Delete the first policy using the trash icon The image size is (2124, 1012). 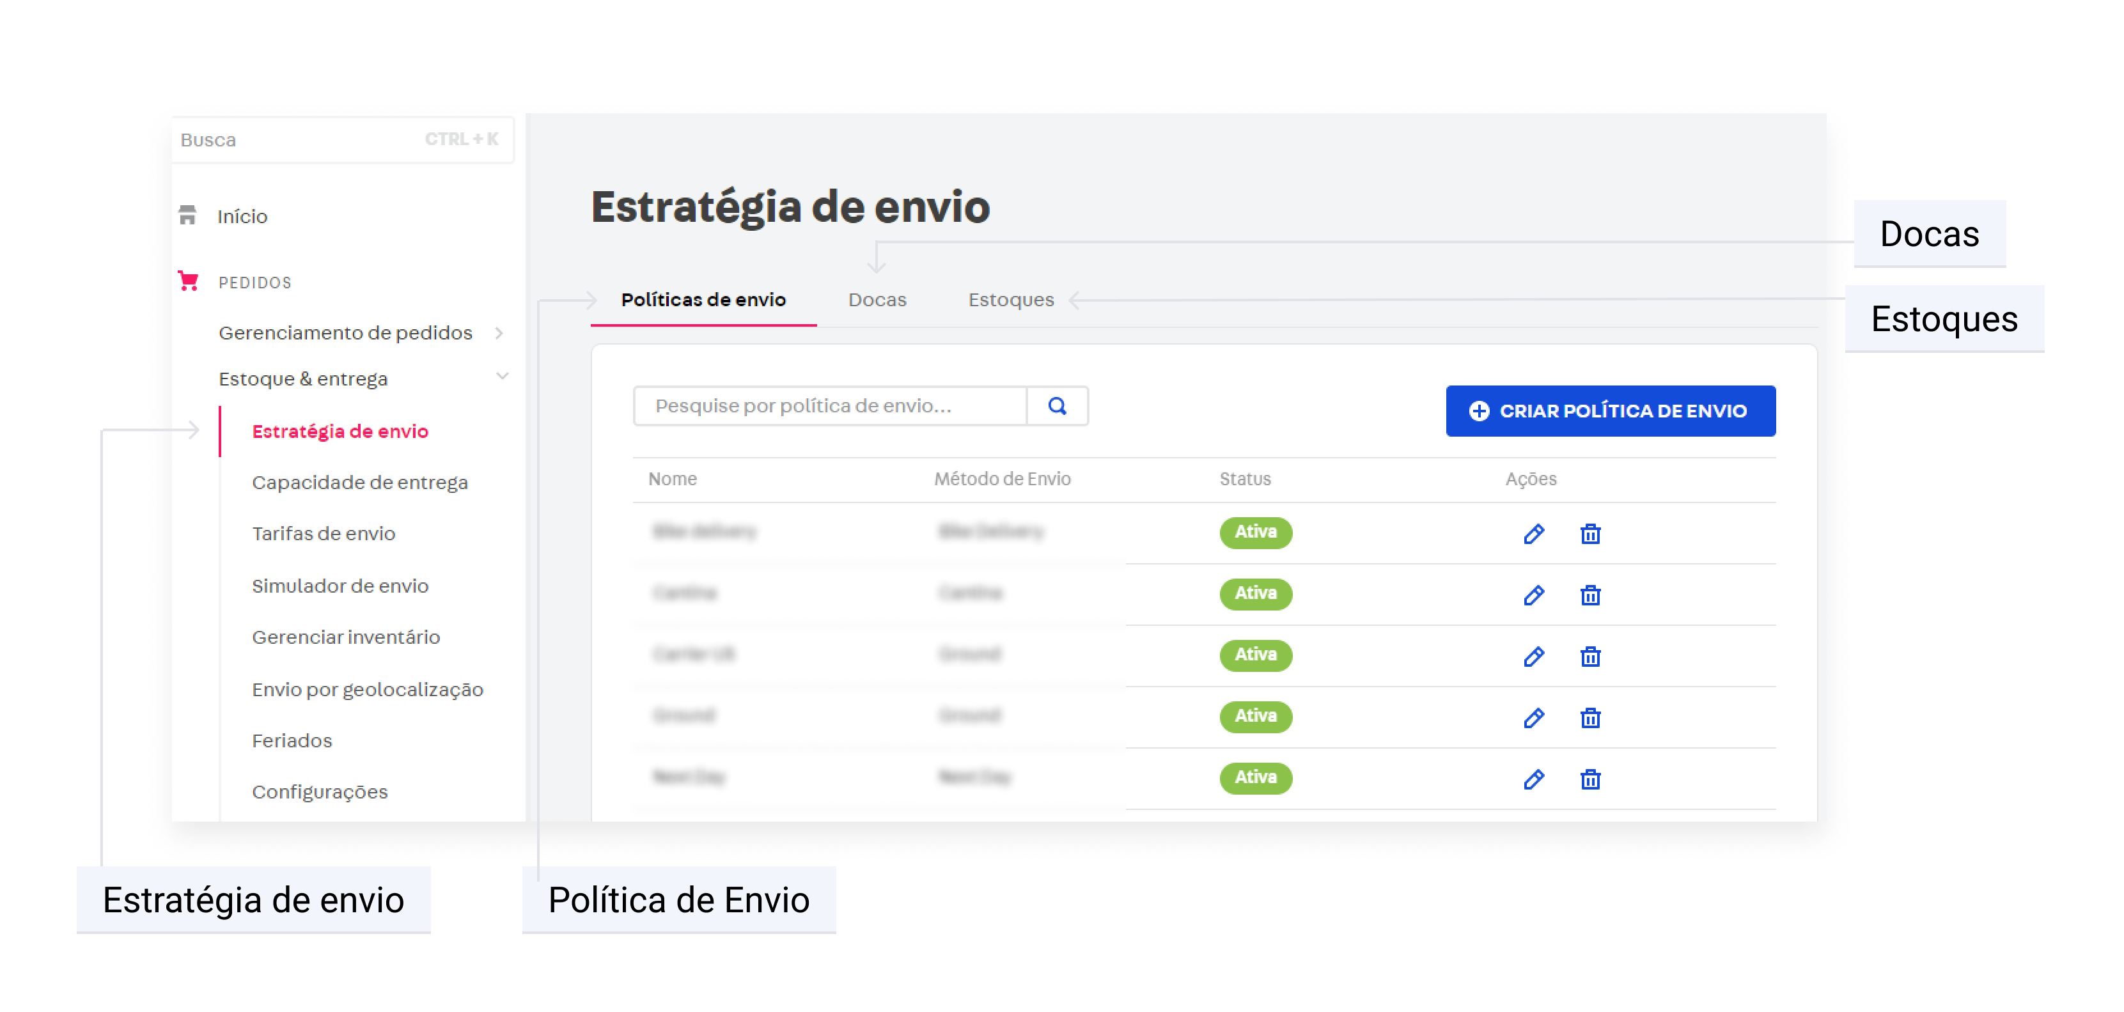point(1591,534)
